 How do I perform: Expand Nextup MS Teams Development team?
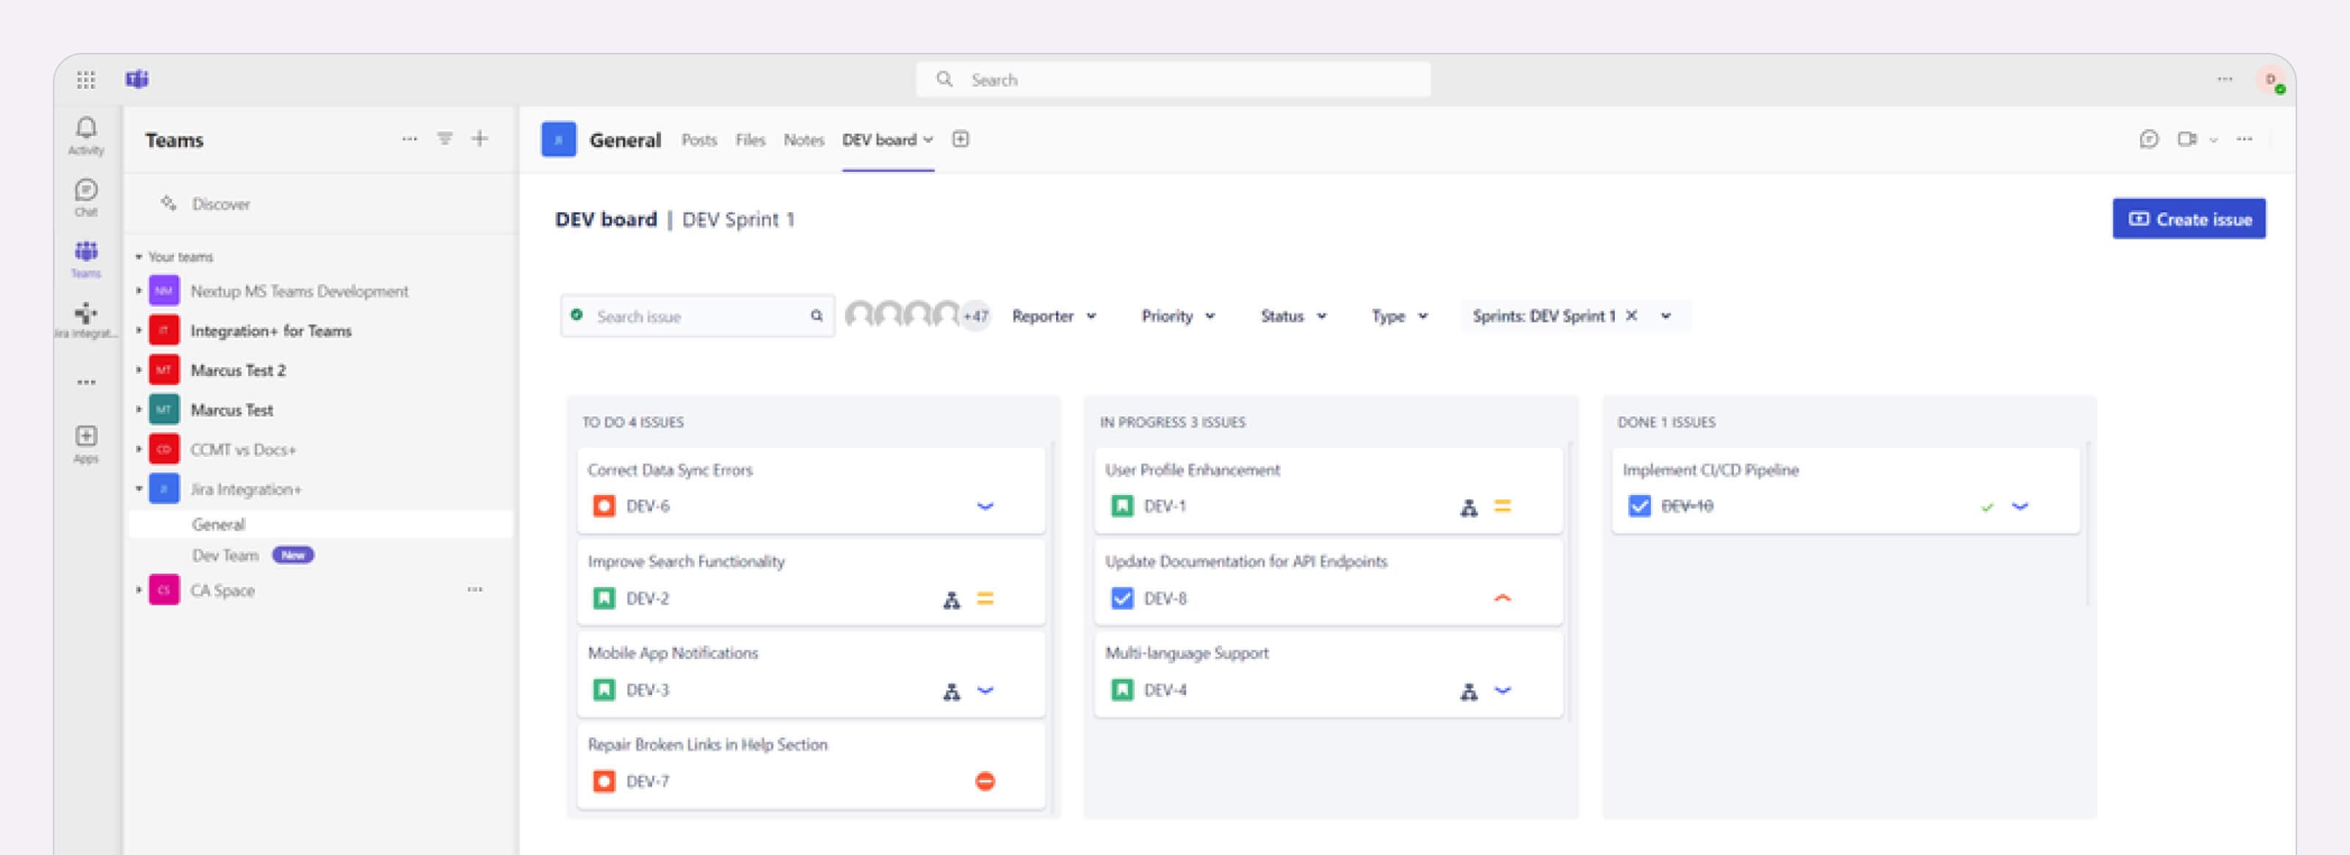point(139,290)
